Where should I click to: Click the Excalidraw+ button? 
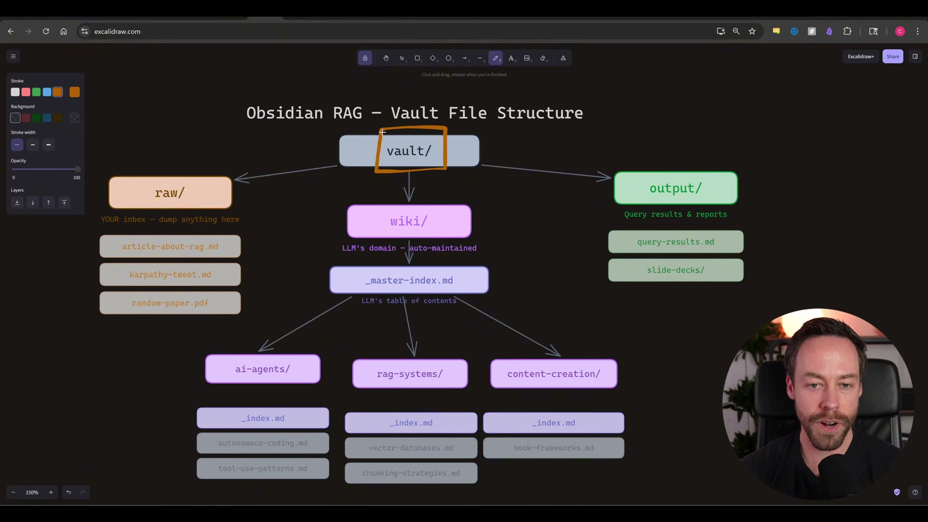[860, 57]
